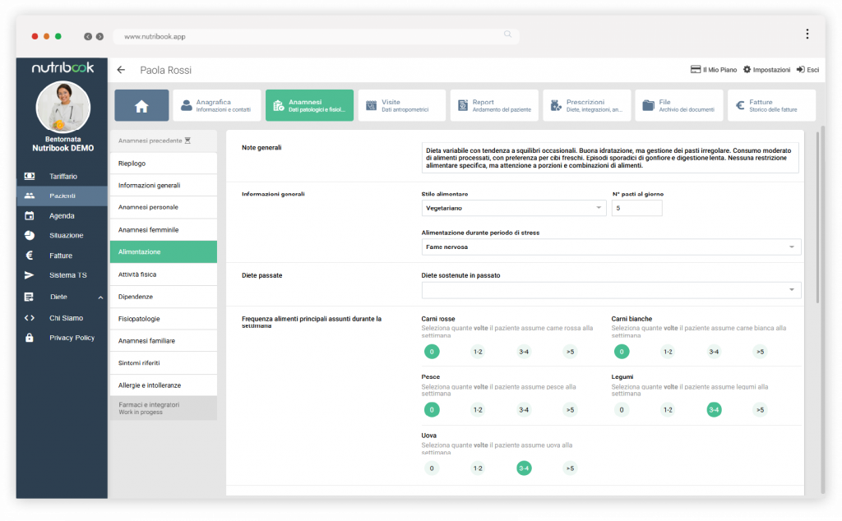
Task: Open Il Mio Piano card icon
Action: [x=695, y=70]
